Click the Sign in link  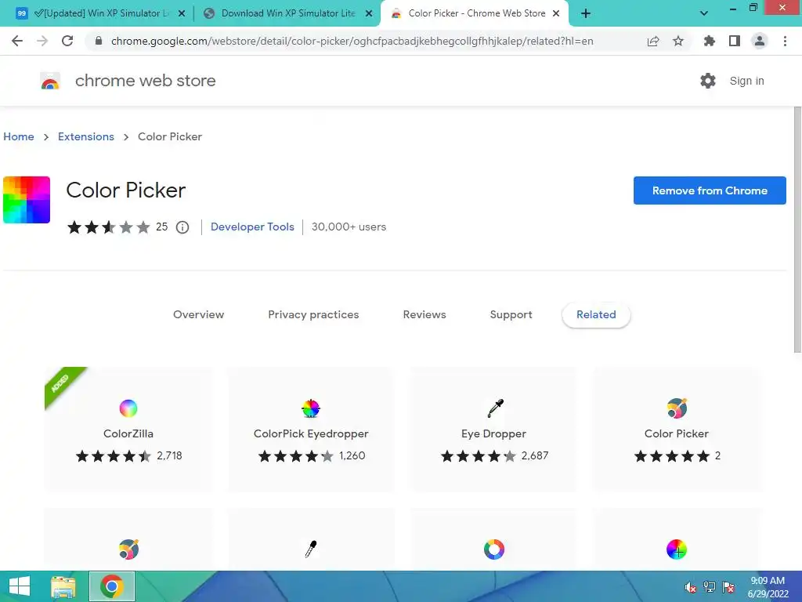pos(746,81)
